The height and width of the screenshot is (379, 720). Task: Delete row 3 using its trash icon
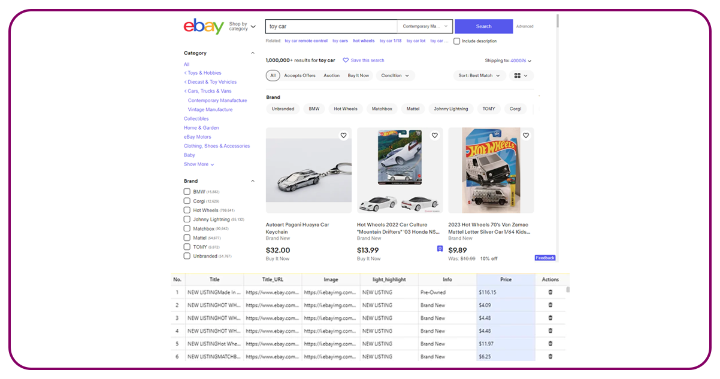pos(550,318)
